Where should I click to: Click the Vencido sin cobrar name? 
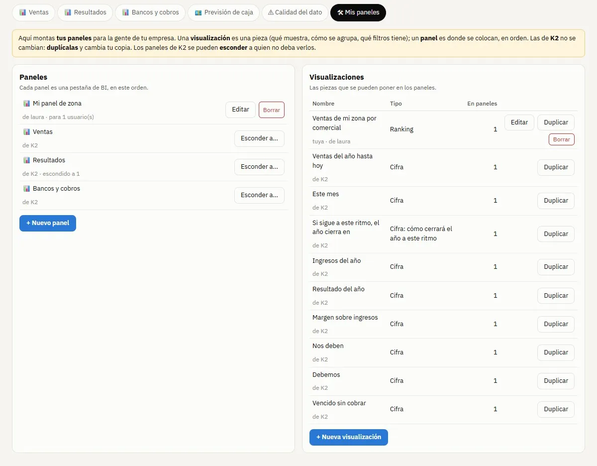pyautogui.click(x=339, y=403)
